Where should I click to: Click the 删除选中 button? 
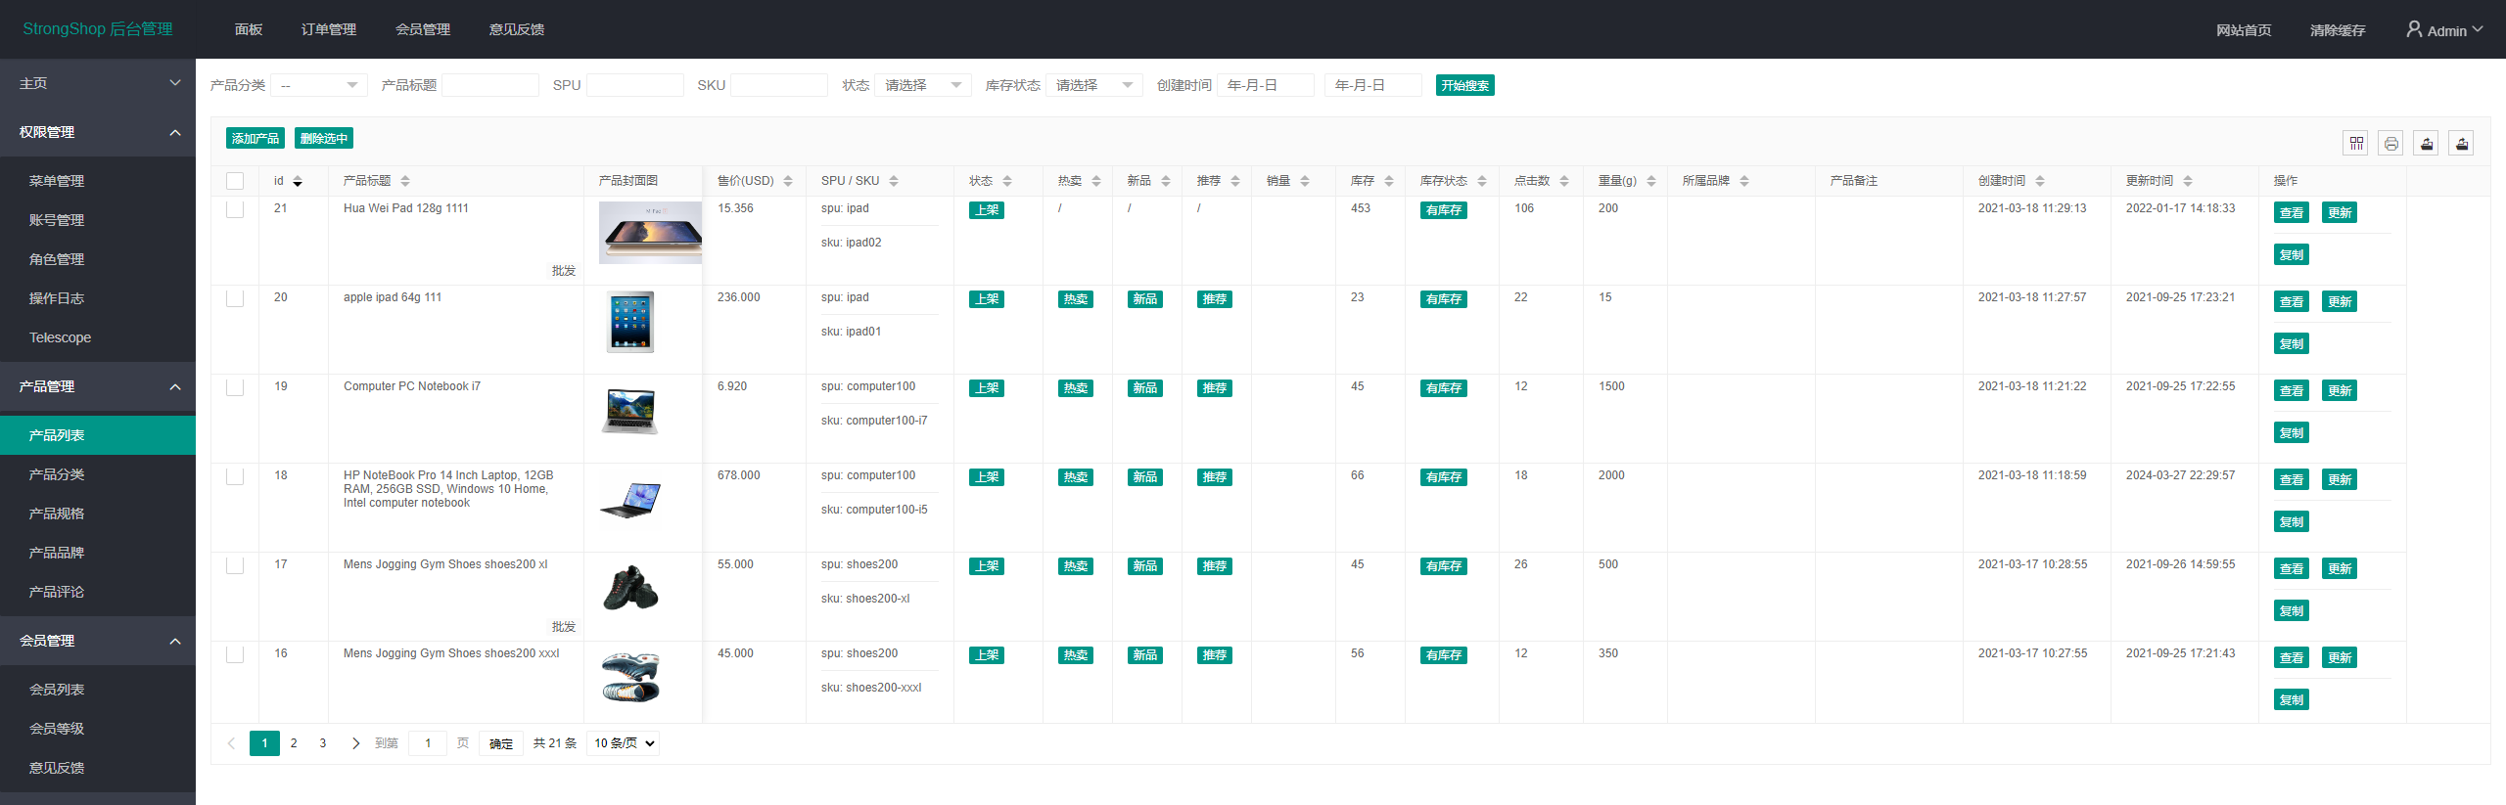pos(324,138)
